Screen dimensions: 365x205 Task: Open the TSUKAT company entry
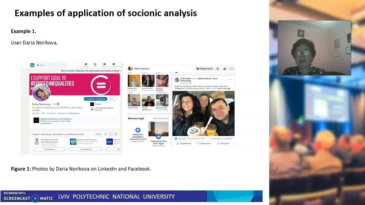coord(96,104)
